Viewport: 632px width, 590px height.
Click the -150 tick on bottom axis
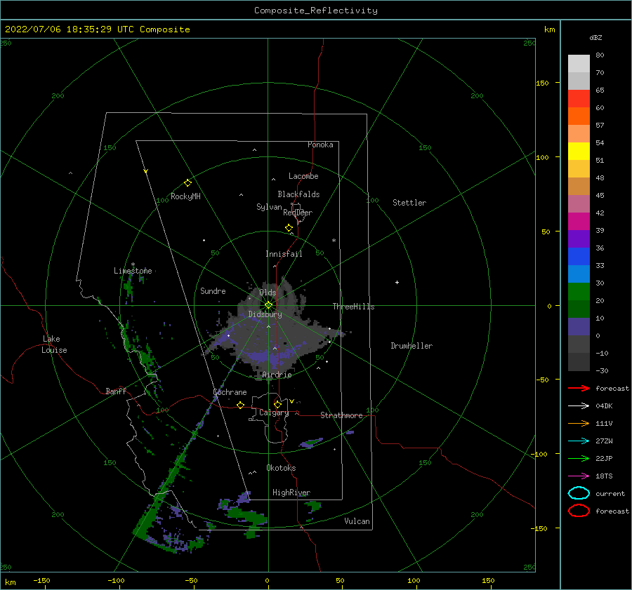(41, 580)
